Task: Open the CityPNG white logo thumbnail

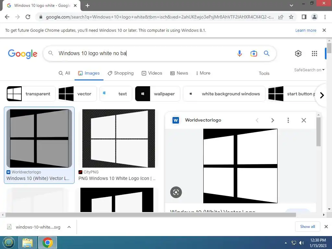Action: click(x=119, y=138)
